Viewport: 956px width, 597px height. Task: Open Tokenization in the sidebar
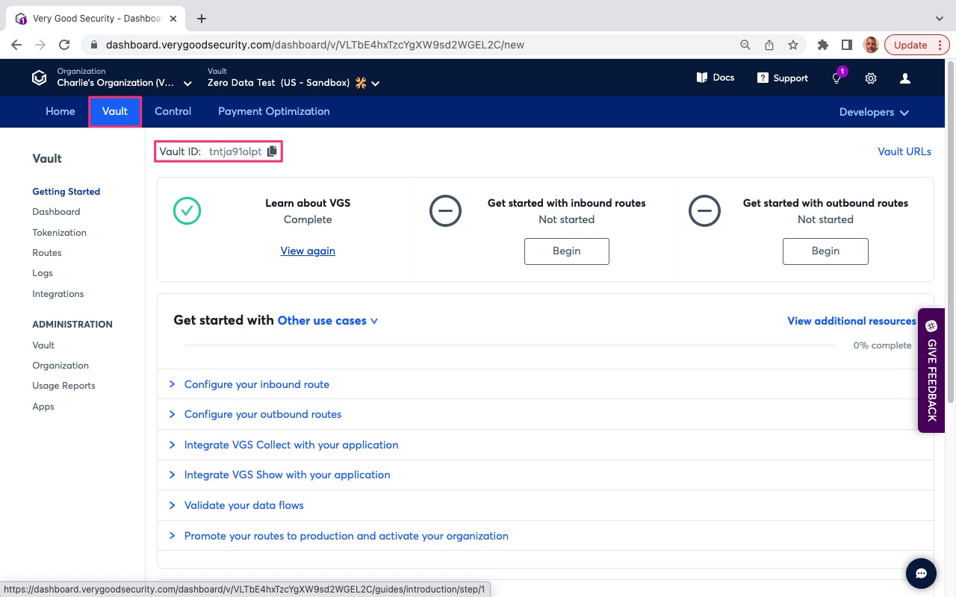point(59,232)
